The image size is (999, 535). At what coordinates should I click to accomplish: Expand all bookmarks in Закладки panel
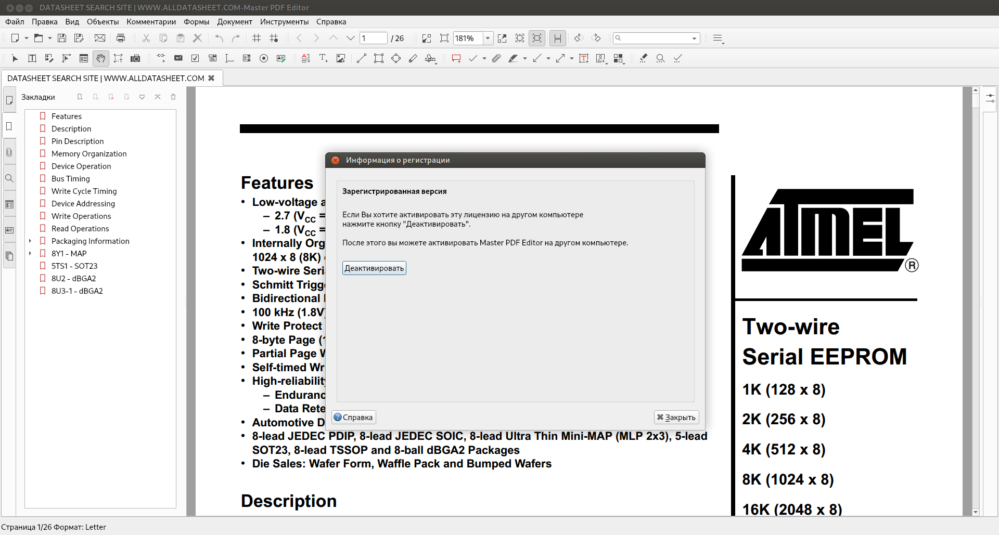point(142,97)
